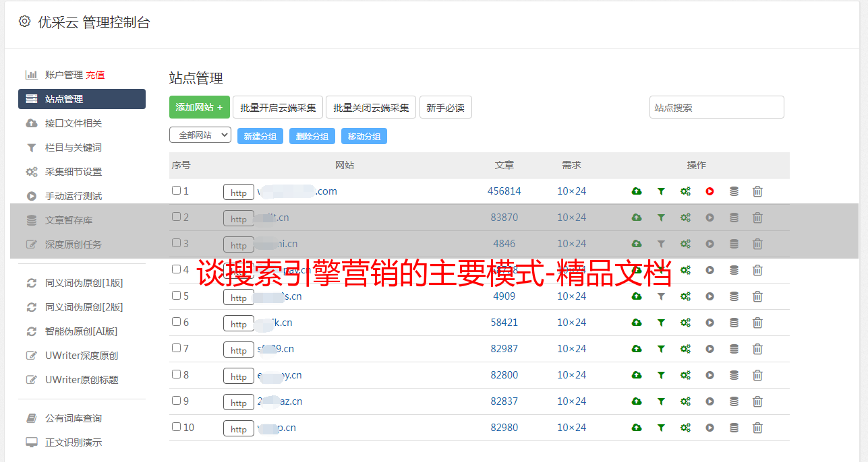Open 账户管理 in the sidebar

coord(63,75)
